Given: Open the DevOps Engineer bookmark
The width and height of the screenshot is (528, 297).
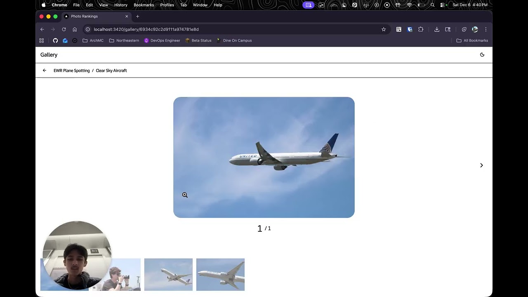Looking at the screenshot, I should tap(162, 40).
